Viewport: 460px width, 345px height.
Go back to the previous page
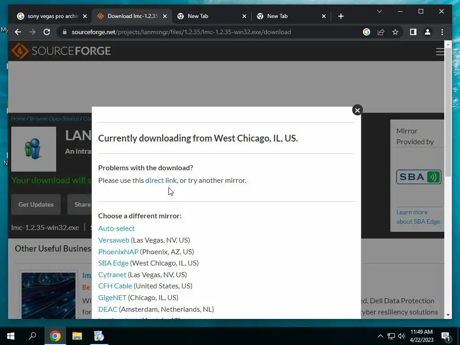[x=18, y=32]
